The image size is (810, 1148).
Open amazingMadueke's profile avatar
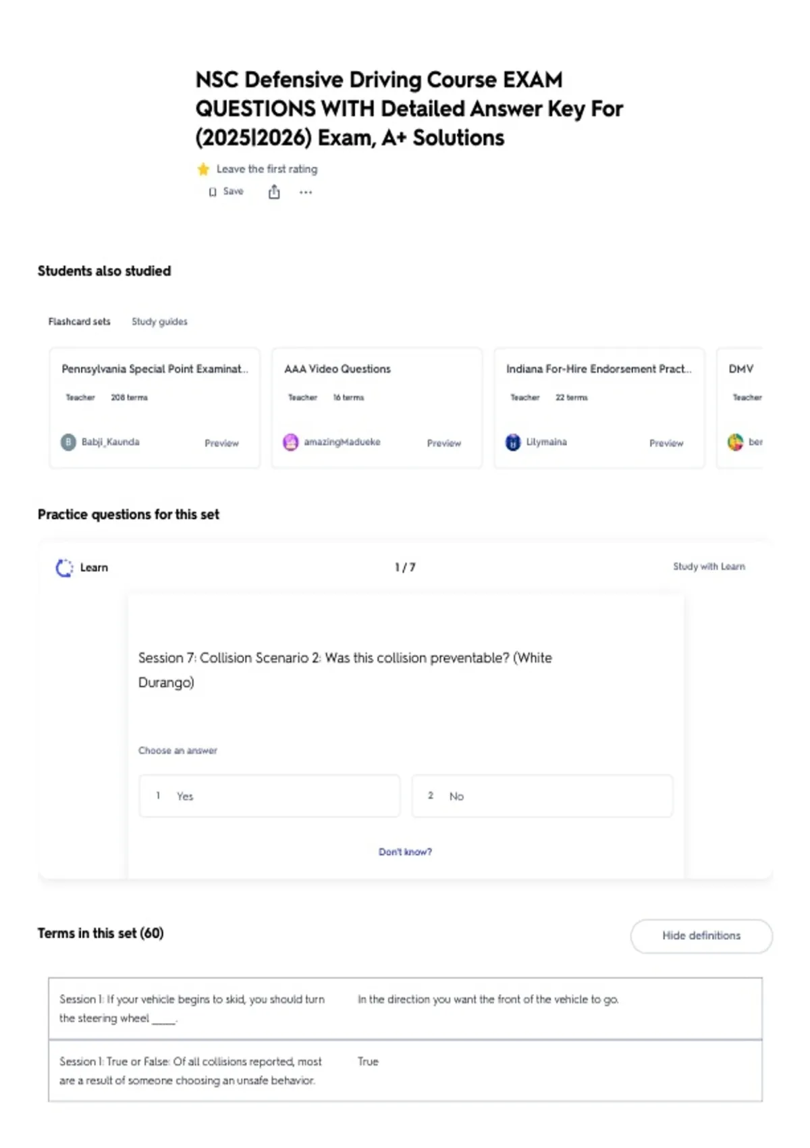290,442
